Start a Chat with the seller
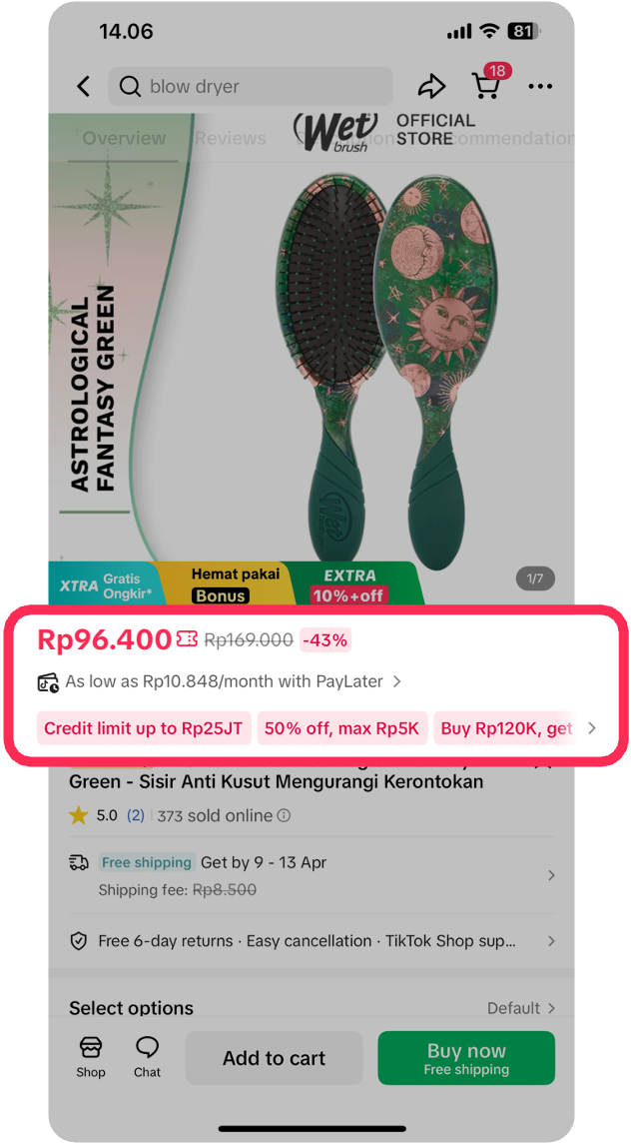 [x=147, y=1058]
